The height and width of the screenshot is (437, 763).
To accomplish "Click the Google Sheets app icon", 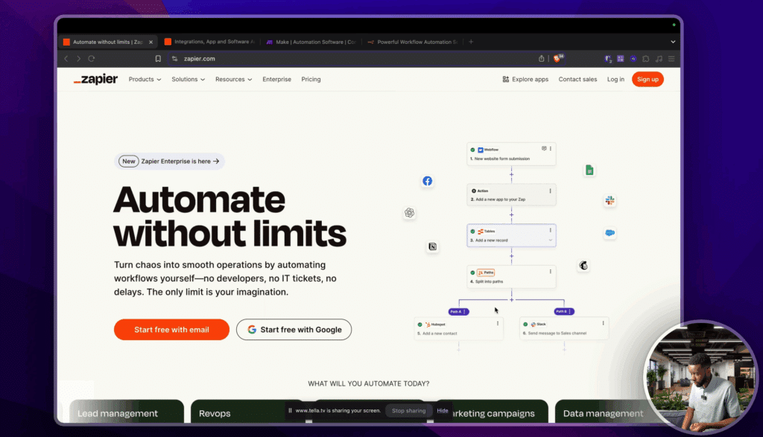I will coord(589,170).
